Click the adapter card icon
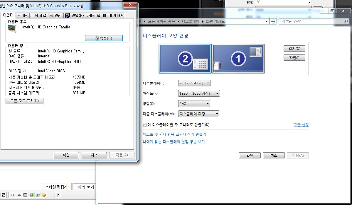The width and height of the screenshot is (352, 205). (12, 28)
